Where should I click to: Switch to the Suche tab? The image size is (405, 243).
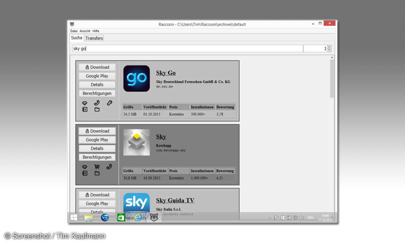point(77,38)
